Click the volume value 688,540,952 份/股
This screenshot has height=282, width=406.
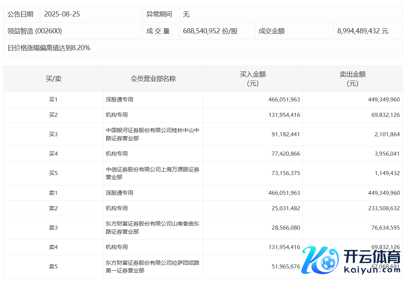coord(210,31)
